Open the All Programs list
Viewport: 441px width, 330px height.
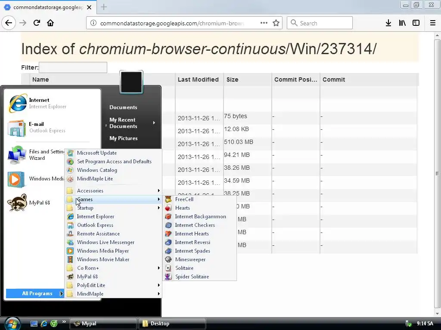tap(35, 293)
